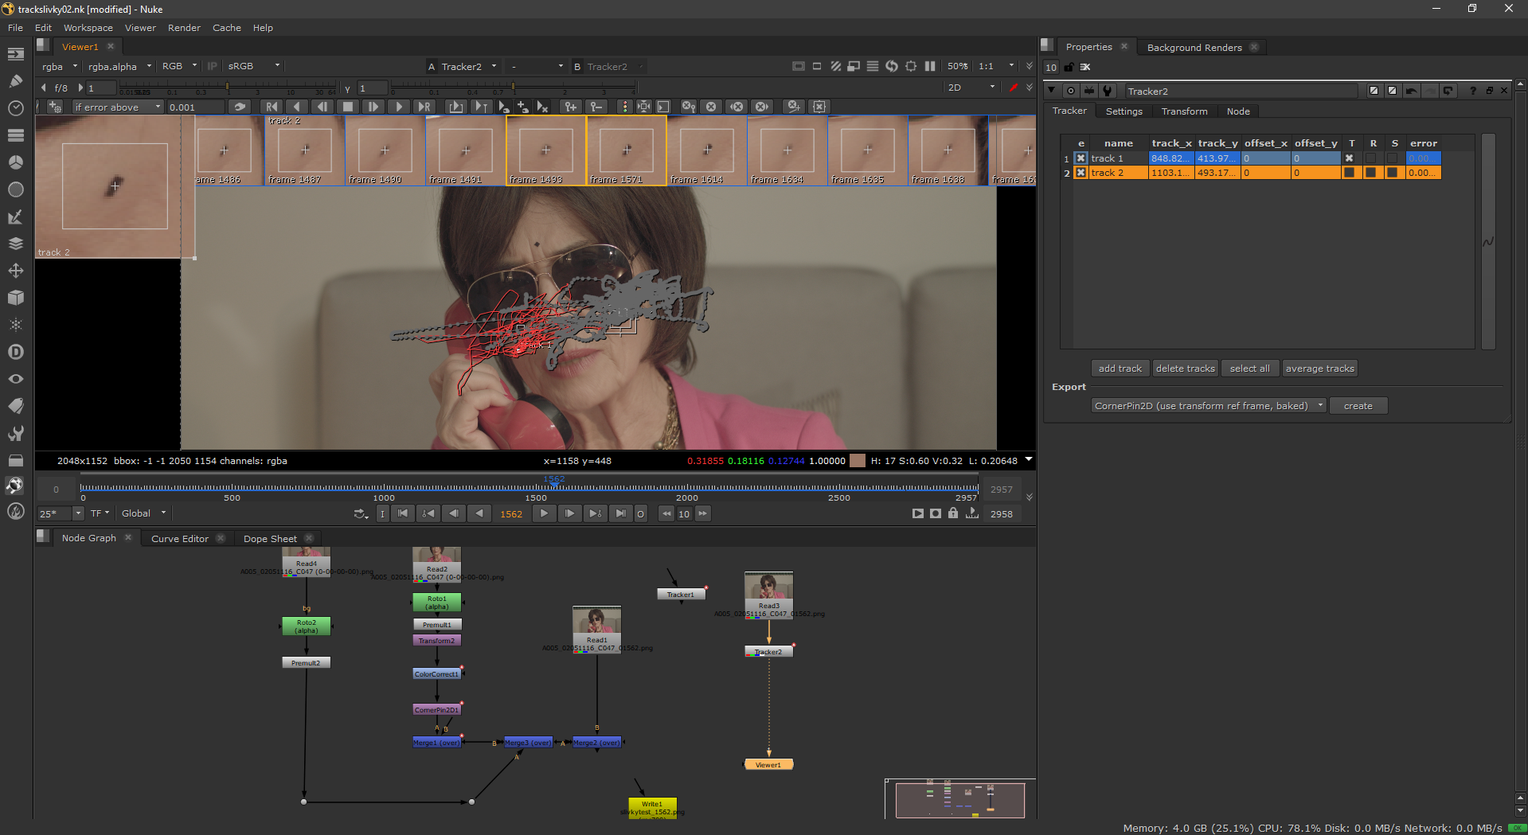
Task: Click the delete tracks button
Action: pyautogui.click(x=1185, y=369)
